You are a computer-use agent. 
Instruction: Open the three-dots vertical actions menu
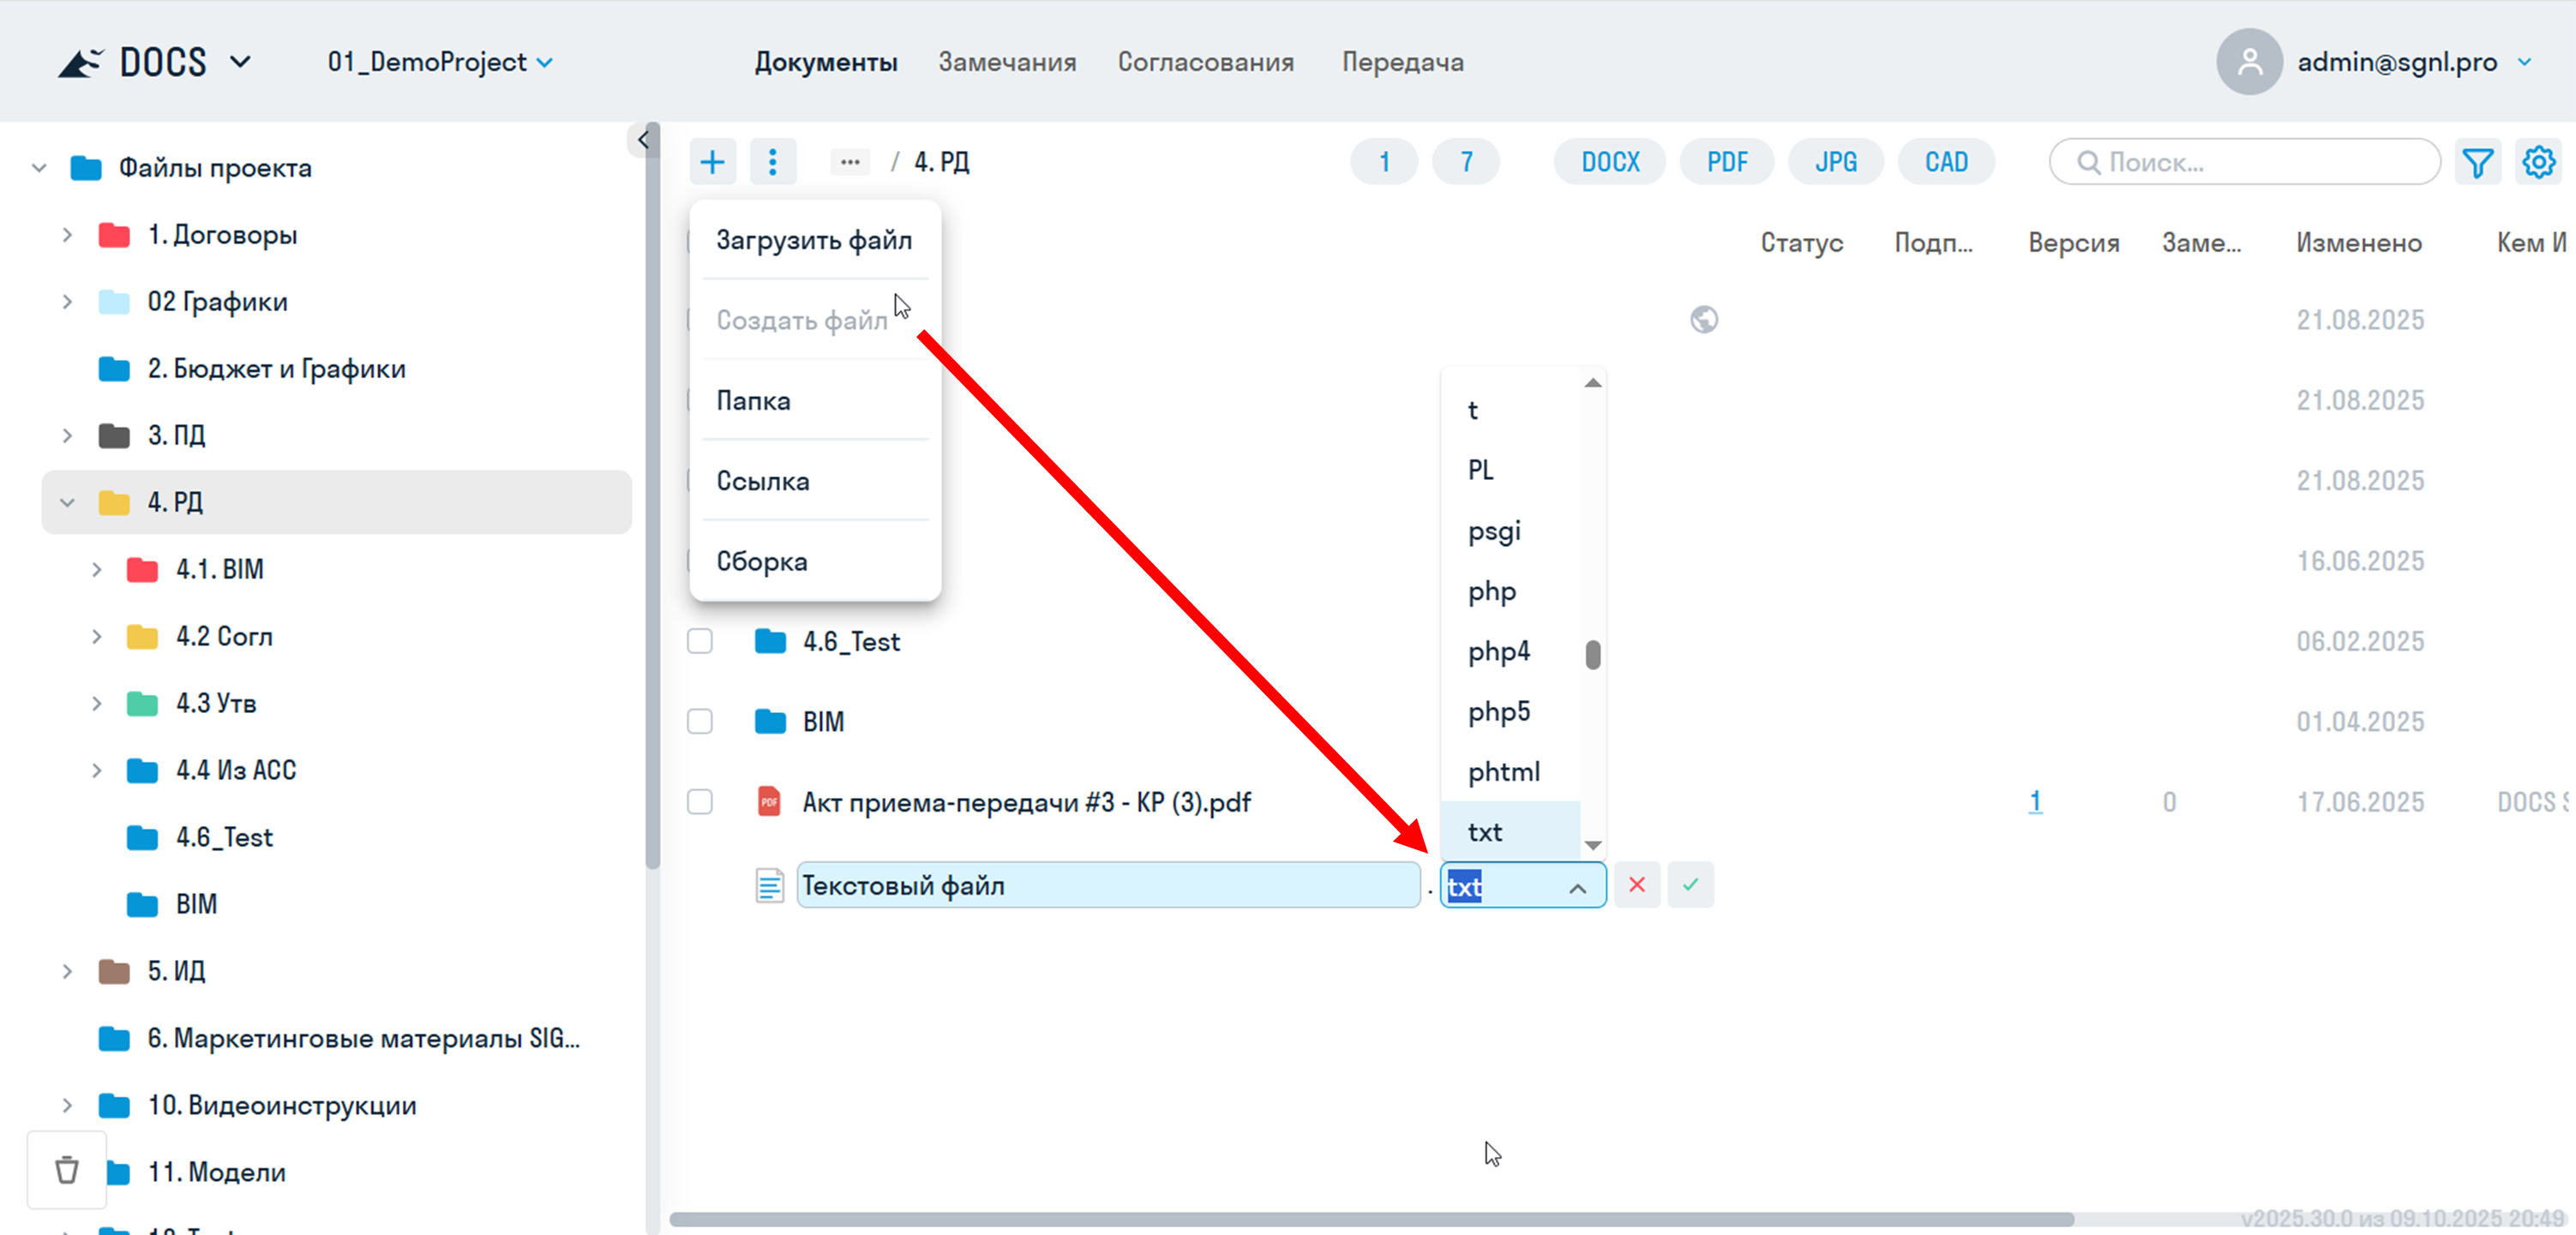[772, 162]
